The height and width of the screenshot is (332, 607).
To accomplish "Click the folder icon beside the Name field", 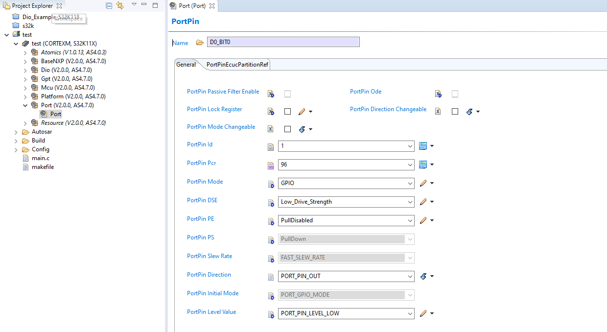I will click(200, 42).
